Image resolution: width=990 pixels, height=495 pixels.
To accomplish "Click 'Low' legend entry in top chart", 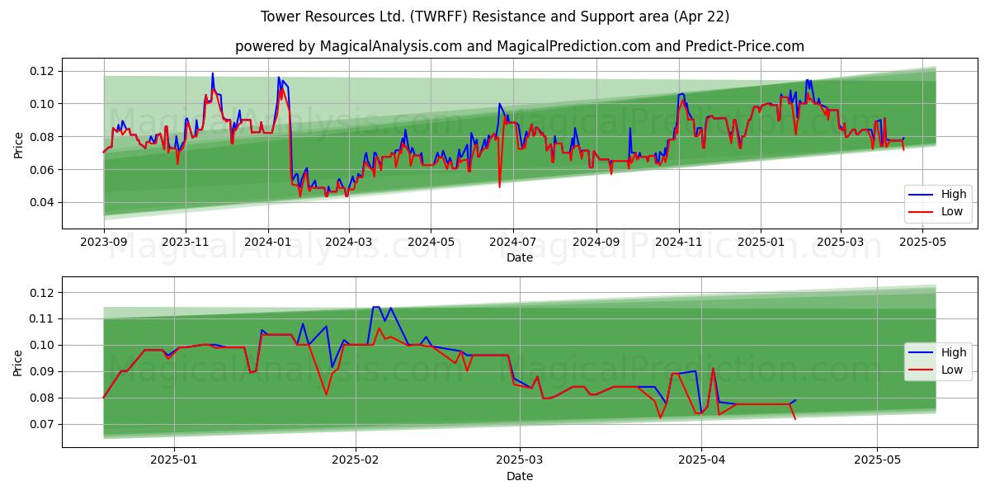I will [x=953, y=211].
